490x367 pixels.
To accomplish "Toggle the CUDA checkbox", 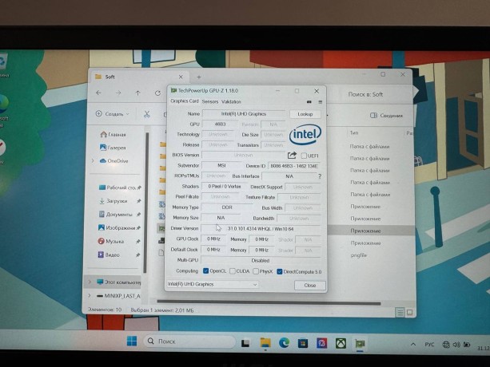I will (232, 271).
